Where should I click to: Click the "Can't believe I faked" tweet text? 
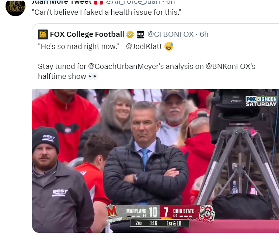[107, 12]
